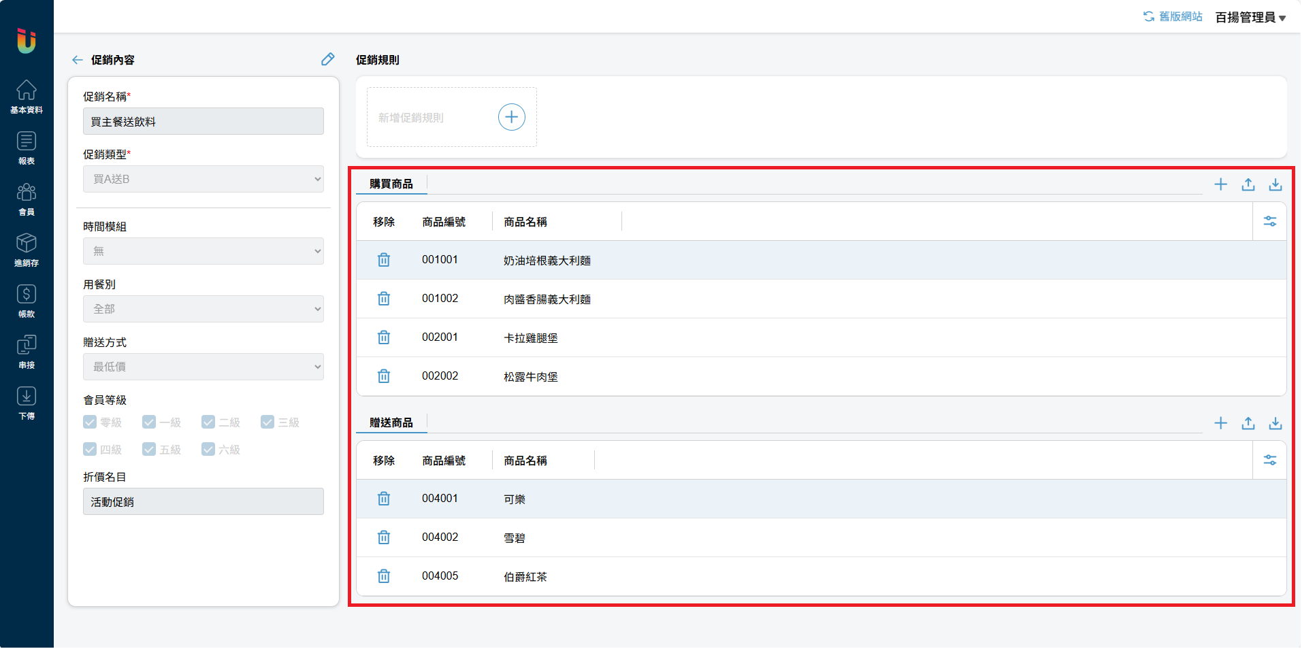The height and width of the screenshot is (649, 1302).
Task: Toggle the 六級 member level checkbox
Action: [x=208, y=450]
